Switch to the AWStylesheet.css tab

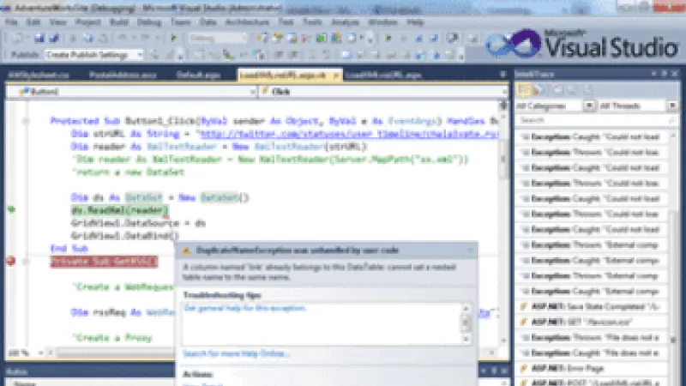(39, 75)
